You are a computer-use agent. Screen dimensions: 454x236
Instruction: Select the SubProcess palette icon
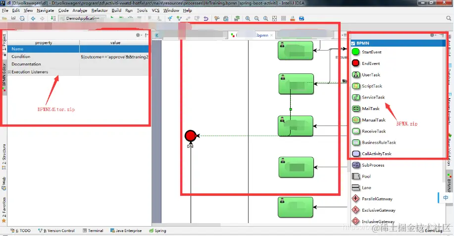tap(355, 165)
